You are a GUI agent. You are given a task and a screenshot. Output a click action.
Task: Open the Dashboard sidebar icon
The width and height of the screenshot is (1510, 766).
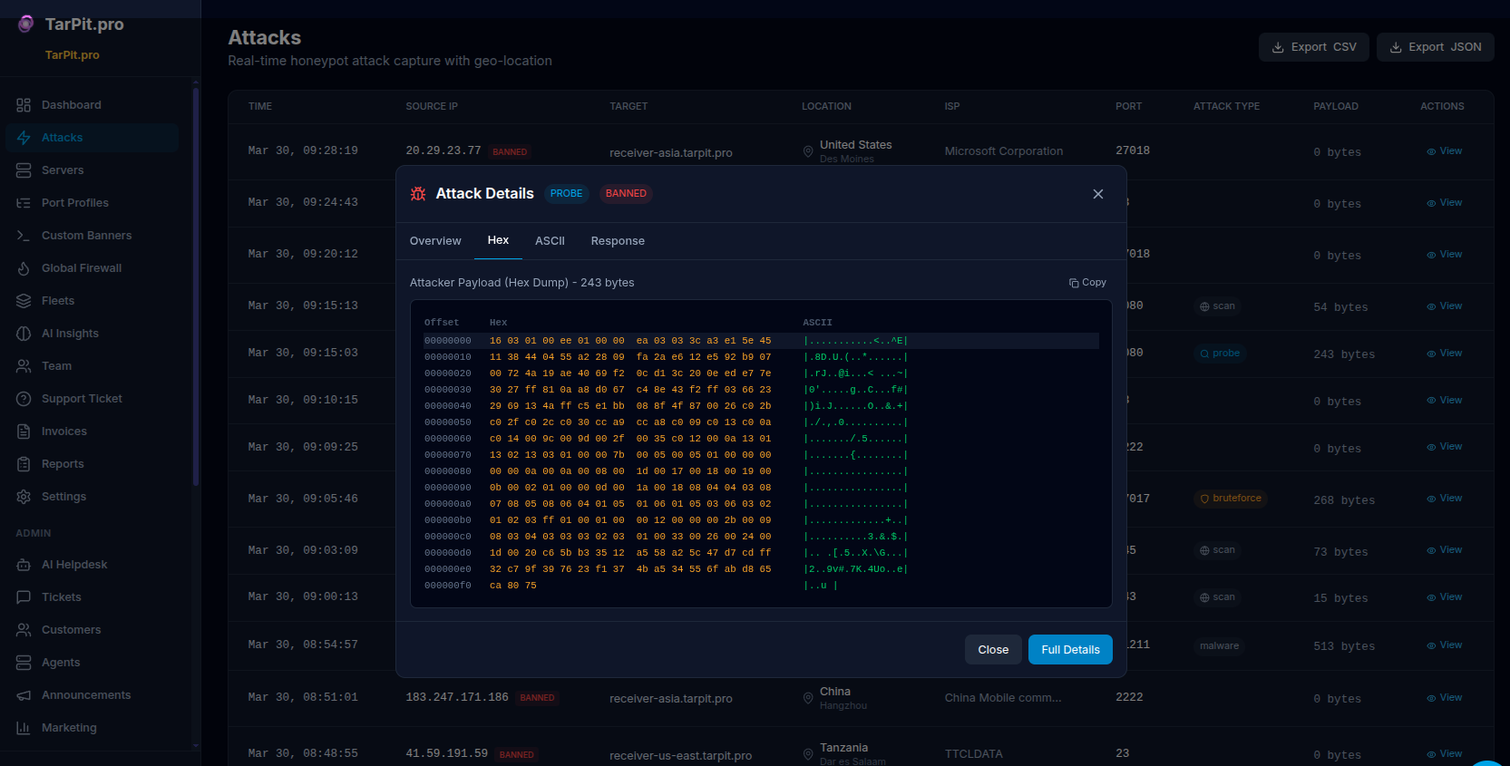point(24,105)
